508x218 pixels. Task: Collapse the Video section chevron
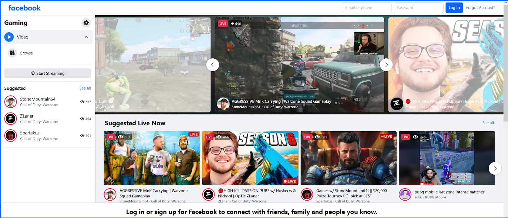(x=86, y=37)
